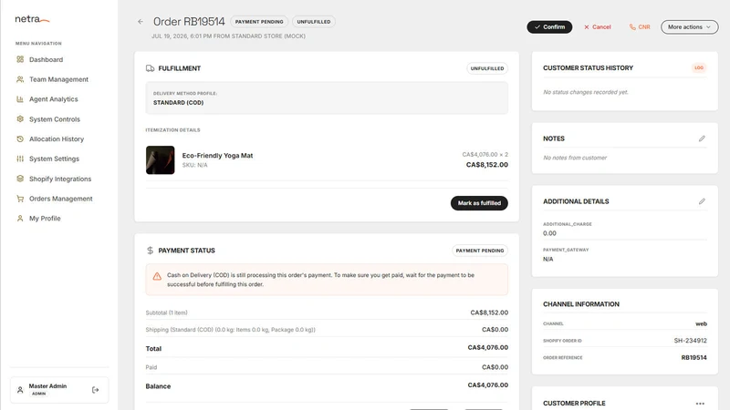
Task: Click the Subtotal value CA$8,152.00
Action: pyautogui.click(x=489, y=313)
